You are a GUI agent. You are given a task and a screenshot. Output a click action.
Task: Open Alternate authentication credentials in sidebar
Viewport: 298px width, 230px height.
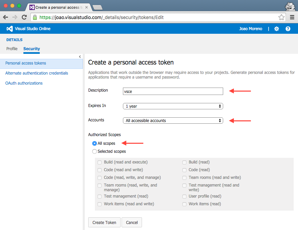click(37, 73)
